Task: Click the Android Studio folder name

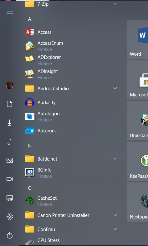Action: point(53,89)
